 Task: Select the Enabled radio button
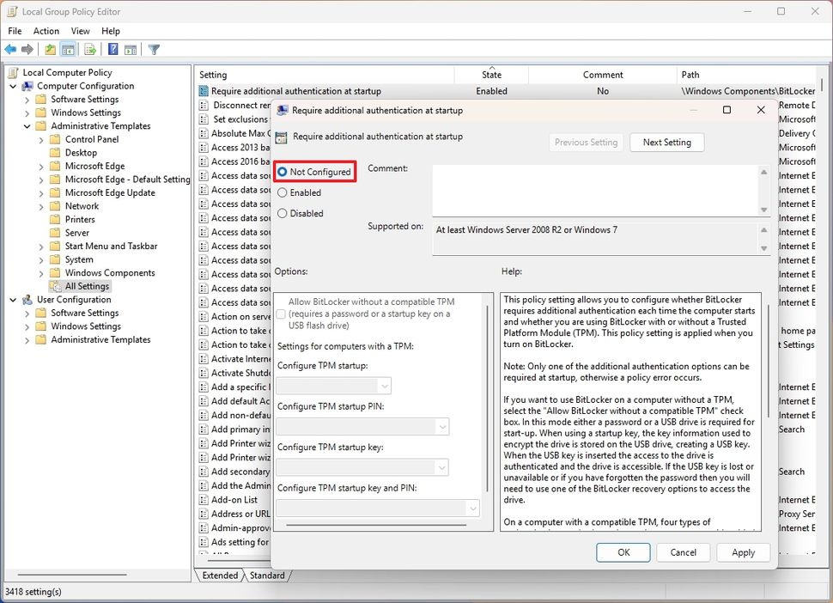pyautogui.click(x=283, y=192)
